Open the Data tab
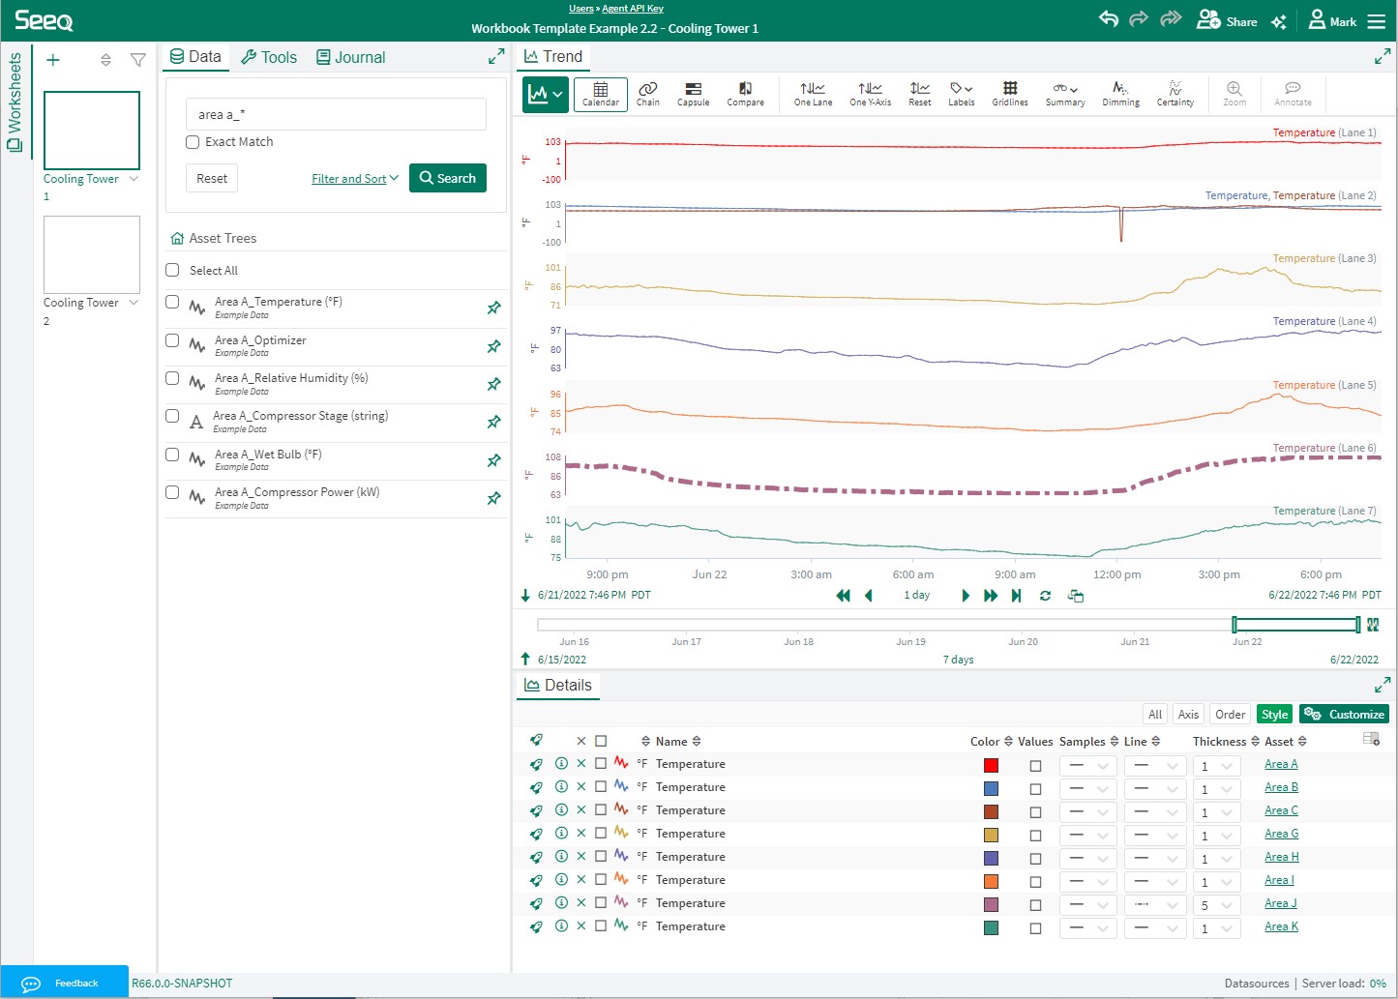This screenshot has height=999, width=1398. tap(195, 57)
